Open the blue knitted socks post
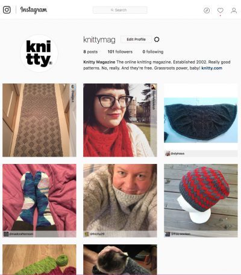 [x=39, y=201]
